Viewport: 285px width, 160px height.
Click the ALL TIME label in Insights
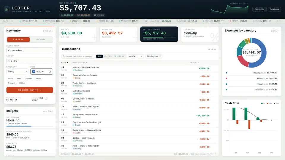tap(48, 111)
